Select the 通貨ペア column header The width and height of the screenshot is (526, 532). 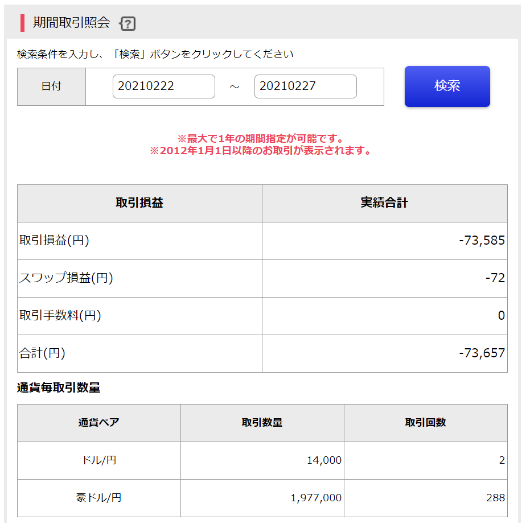coord(98,423)
